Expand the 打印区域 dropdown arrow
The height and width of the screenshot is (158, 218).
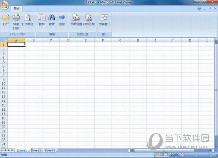[89, 28]
